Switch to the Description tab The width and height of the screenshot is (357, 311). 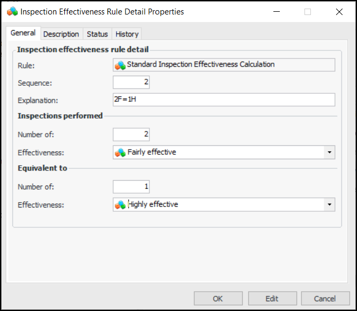61,34
